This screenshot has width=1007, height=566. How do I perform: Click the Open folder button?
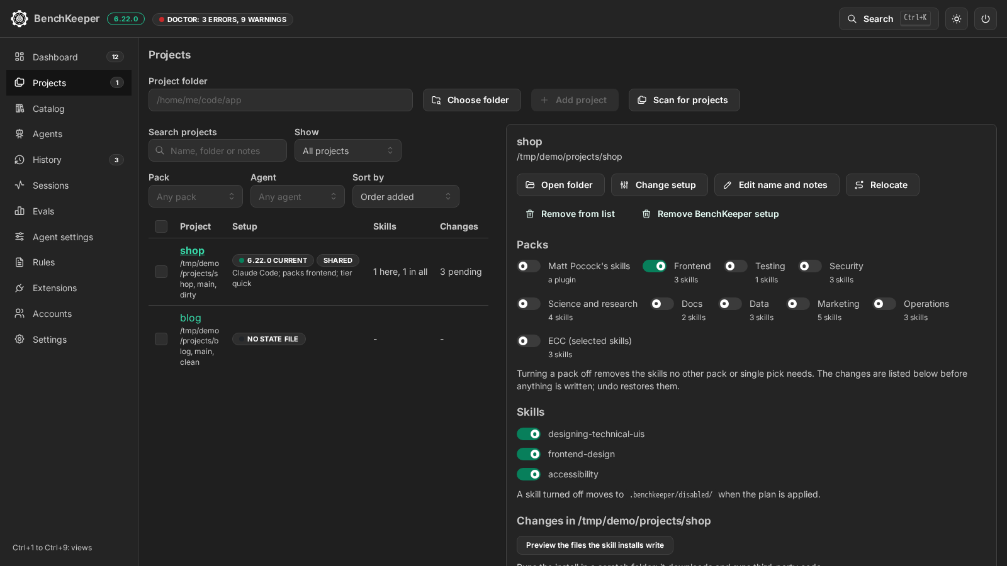[561, 185]
